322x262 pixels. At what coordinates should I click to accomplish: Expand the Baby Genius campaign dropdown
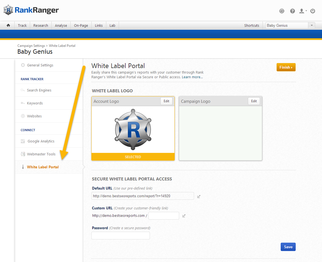point(312,26)
